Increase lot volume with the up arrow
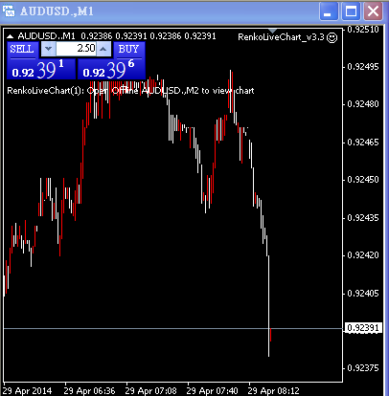389x396 pixels. tap(103, 49)
